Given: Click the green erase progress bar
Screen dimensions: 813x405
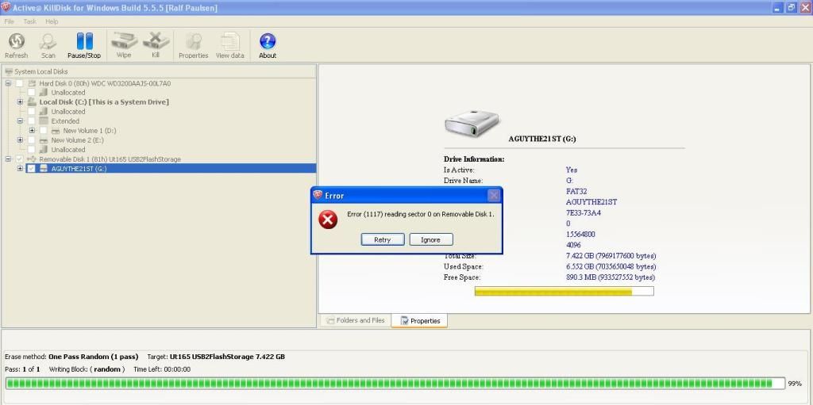Looking at the screenshot, I should 389,384.
